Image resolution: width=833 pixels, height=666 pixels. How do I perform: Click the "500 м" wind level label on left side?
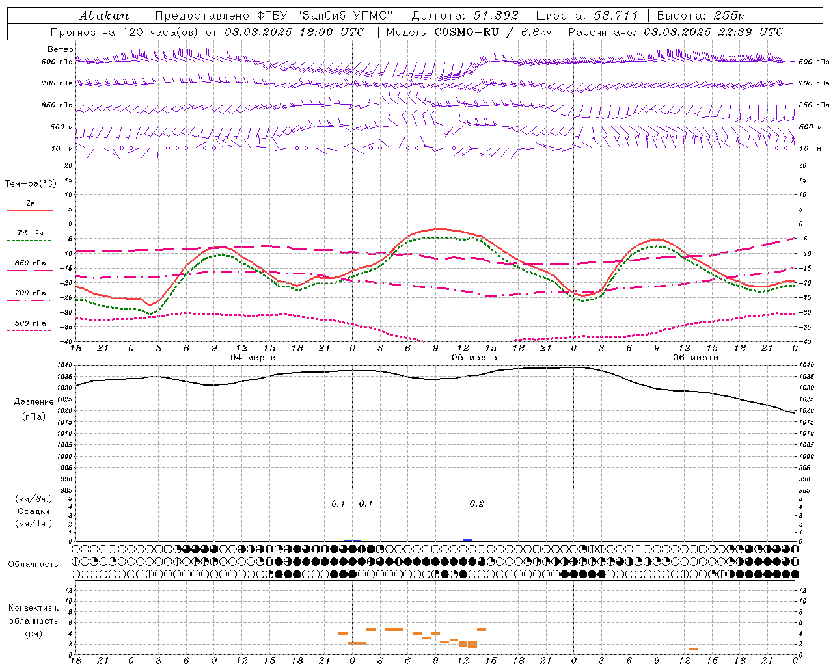click(x=62, y=127)
